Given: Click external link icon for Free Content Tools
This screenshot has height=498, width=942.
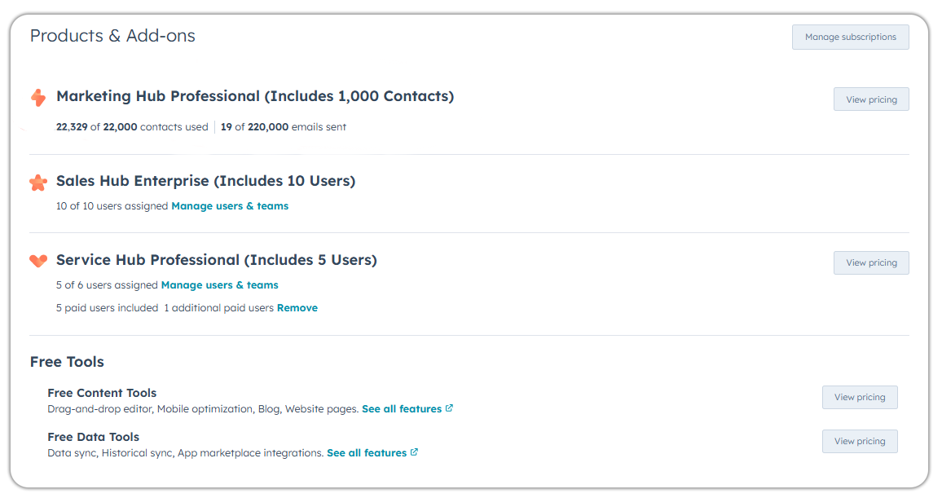Looking at the screenshot, I should pos(450,408).
